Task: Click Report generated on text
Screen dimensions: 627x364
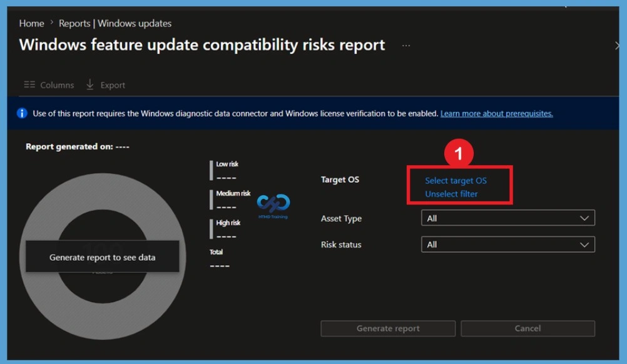Action: (78, 146)
